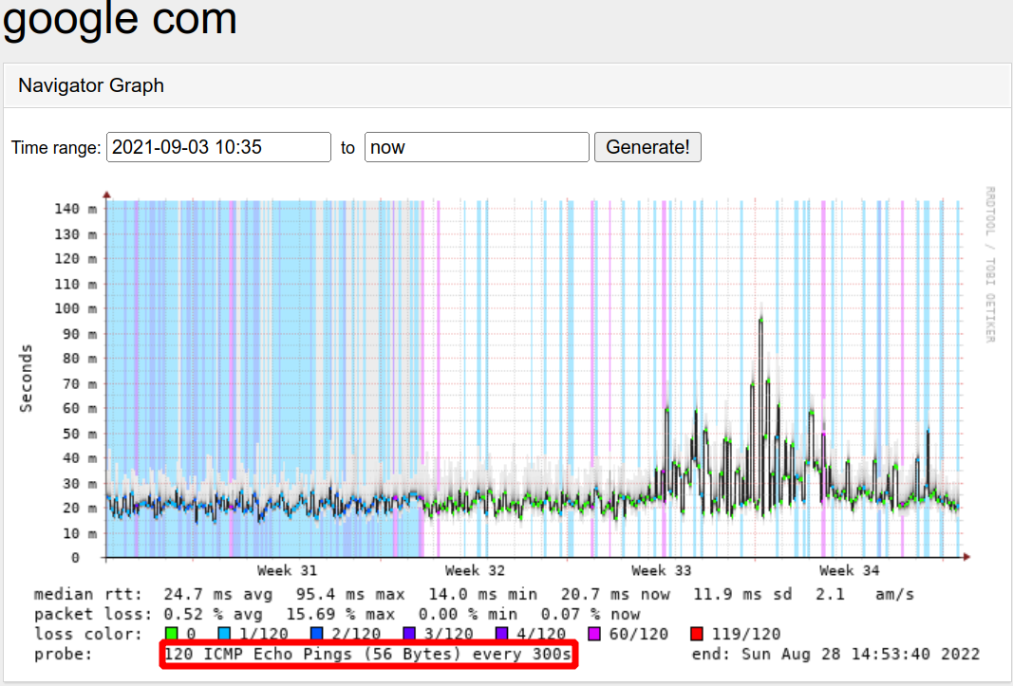The height and width of the screenshot is (686, 1013).
Task: Click the tallest latency spike in graph
Action: click(x=761, y=320)
